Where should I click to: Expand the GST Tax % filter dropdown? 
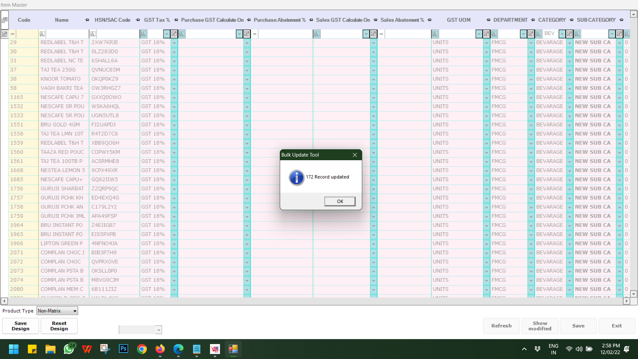pyautogui.click(x=166, y=34)
